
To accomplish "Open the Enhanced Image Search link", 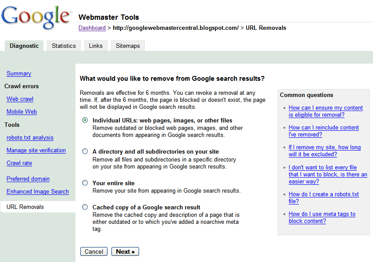I will coord(38,191).
